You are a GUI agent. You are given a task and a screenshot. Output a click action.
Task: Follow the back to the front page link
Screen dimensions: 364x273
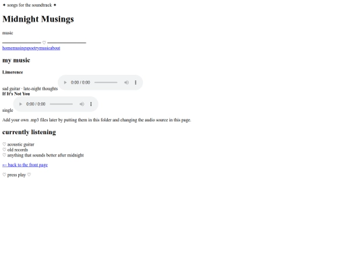coord(25,165)
